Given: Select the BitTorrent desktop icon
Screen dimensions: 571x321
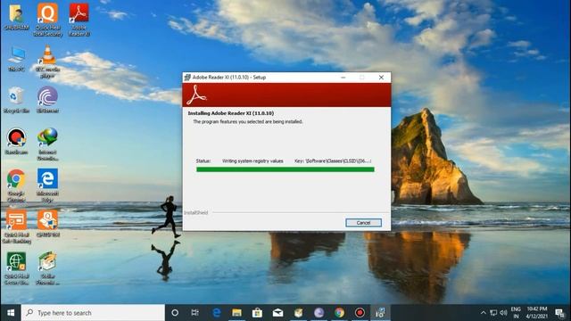Looking at the screenshot, I should (x=47, y=100).
